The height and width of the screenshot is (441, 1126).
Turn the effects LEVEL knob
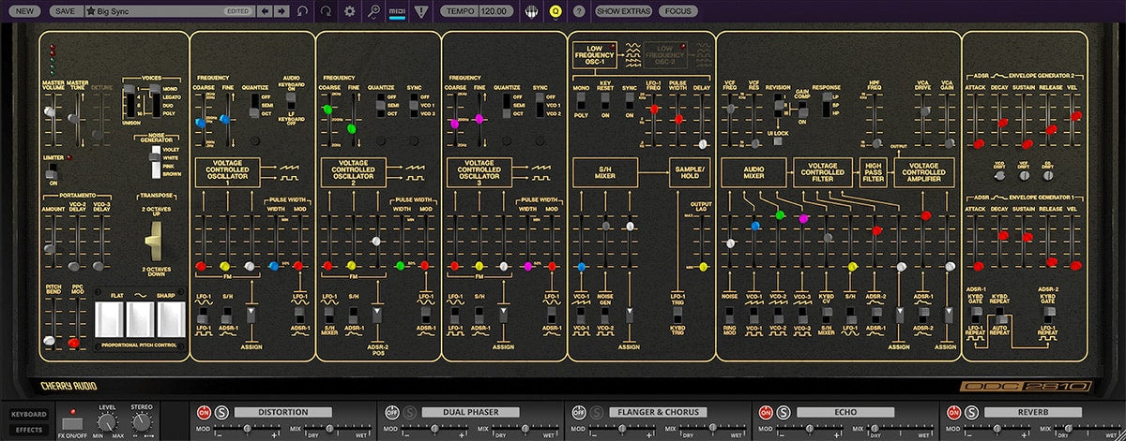point(107,420)
